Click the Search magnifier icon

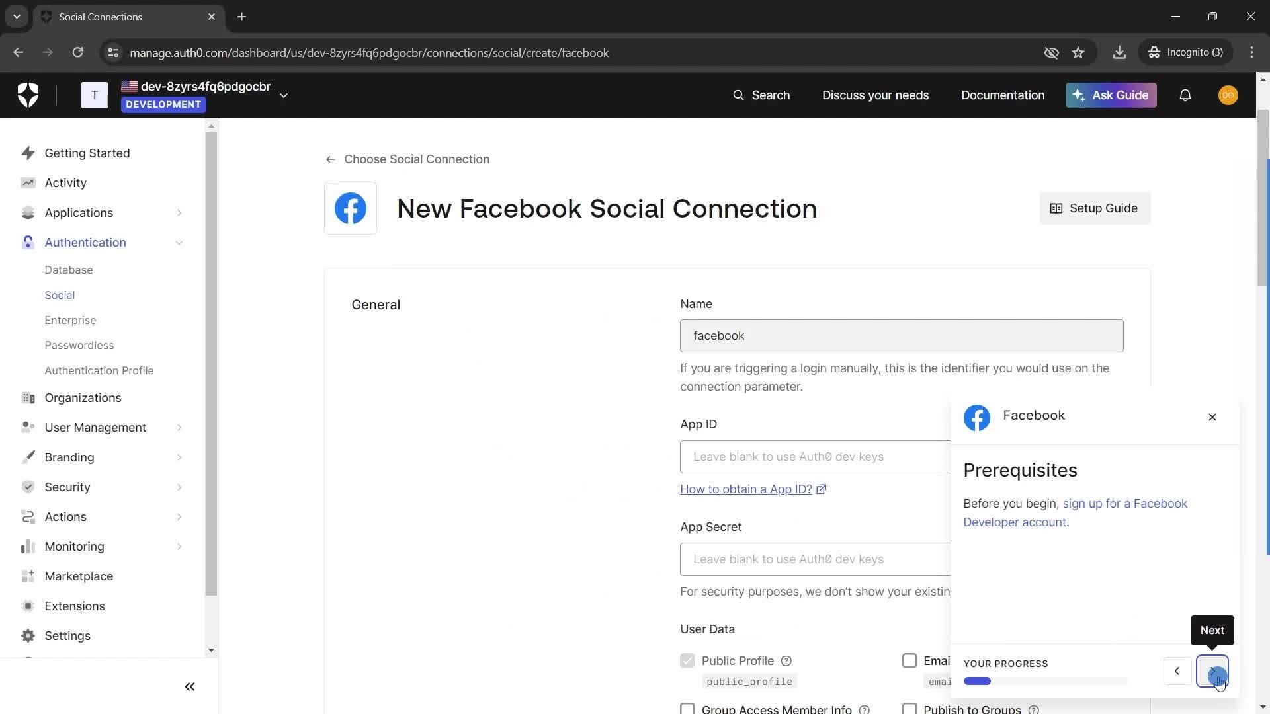tap(738, 95)
